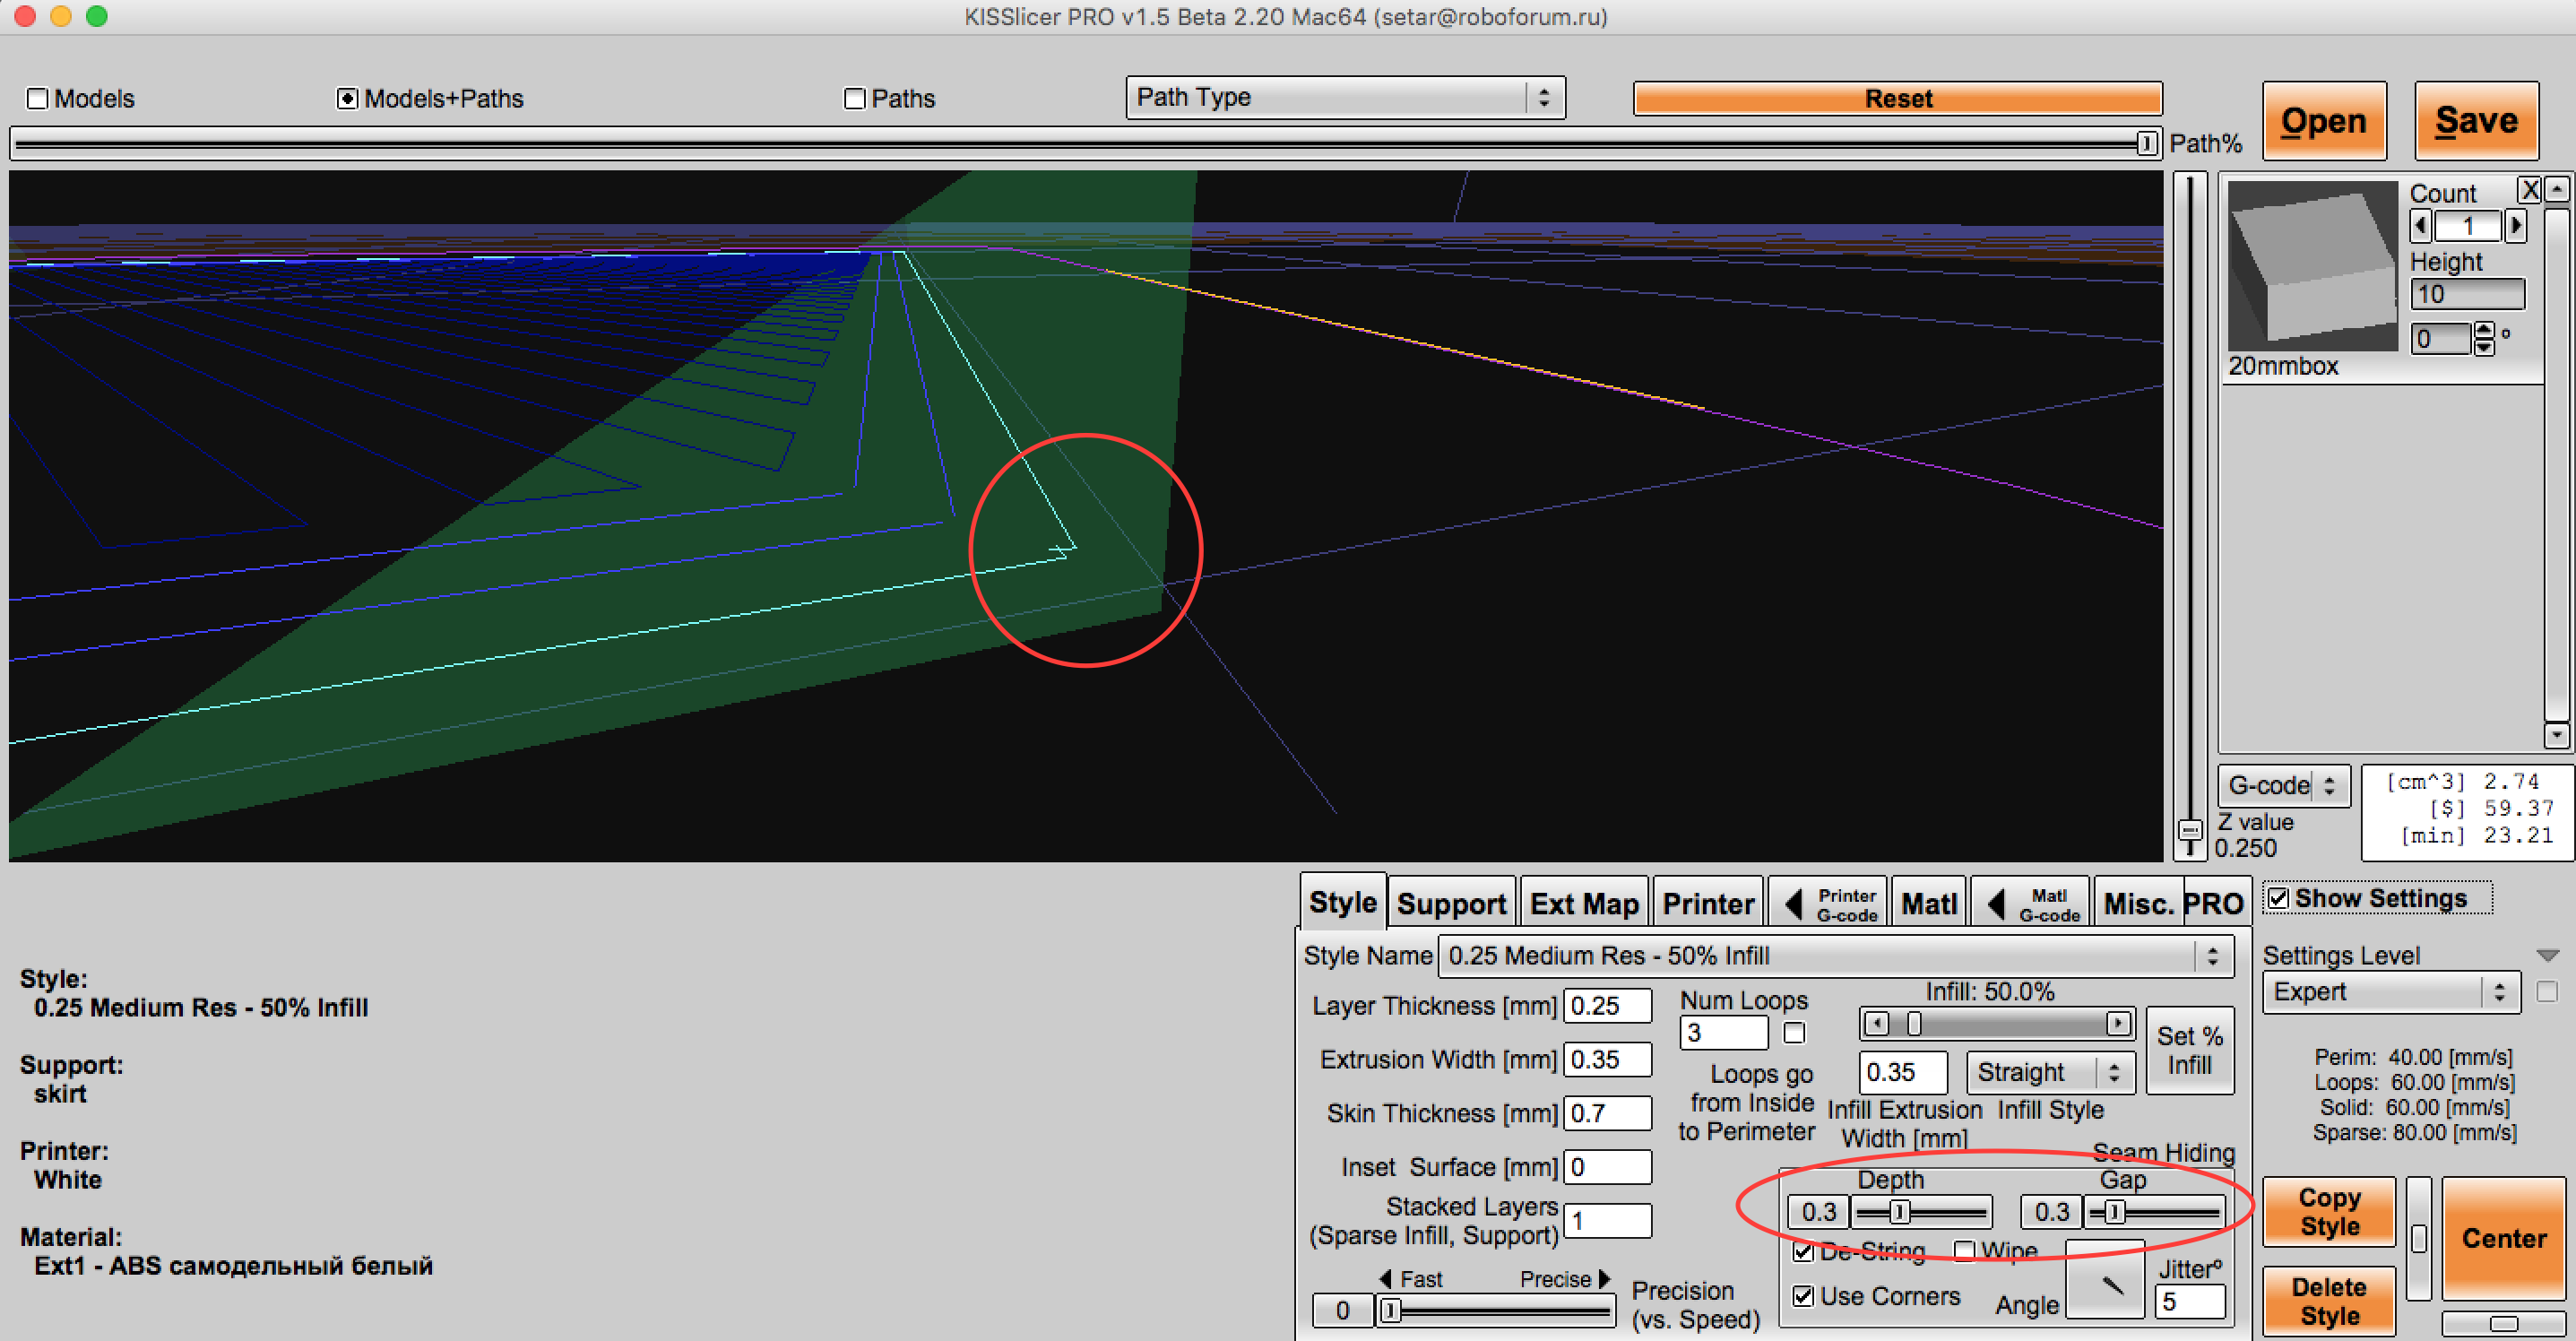Click the Copy Style button
Screen dimensions: 2576x1341
(x=2328, y=1211)
